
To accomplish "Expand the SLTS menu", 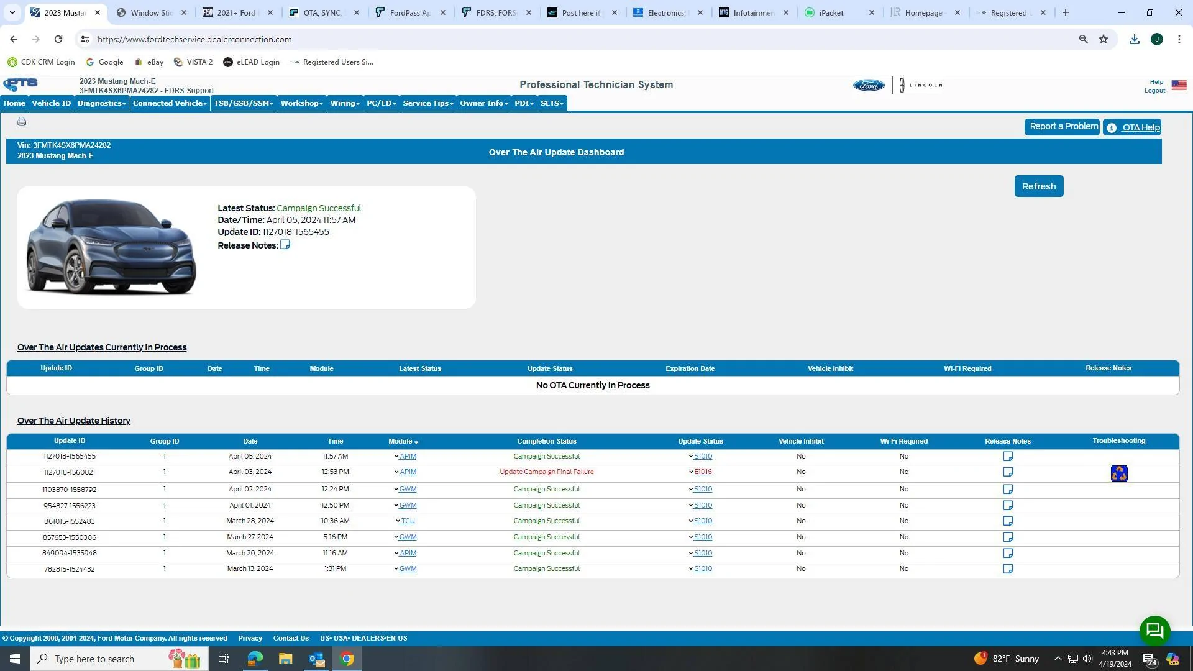I will point(552,103).
